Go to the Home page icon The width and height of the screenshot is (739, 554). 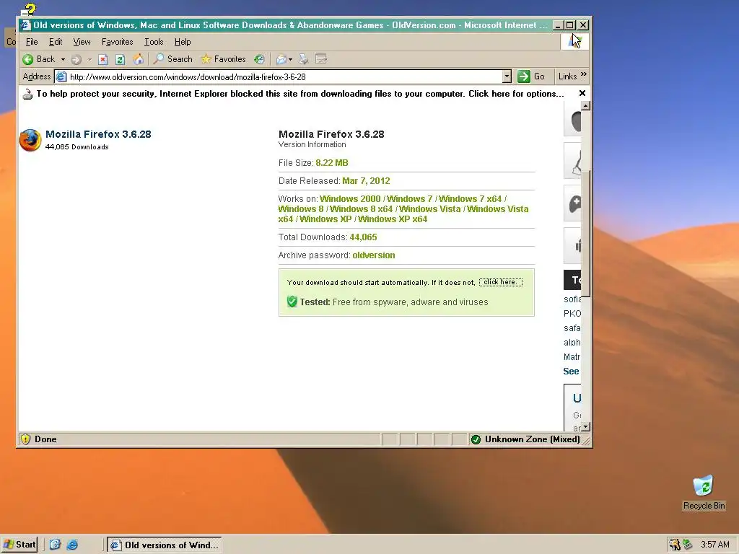click(138, 59)
